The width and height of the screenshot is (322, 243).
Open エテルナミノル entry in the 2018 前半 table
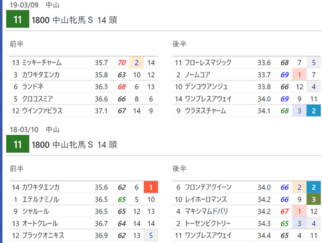click(40, 199)
